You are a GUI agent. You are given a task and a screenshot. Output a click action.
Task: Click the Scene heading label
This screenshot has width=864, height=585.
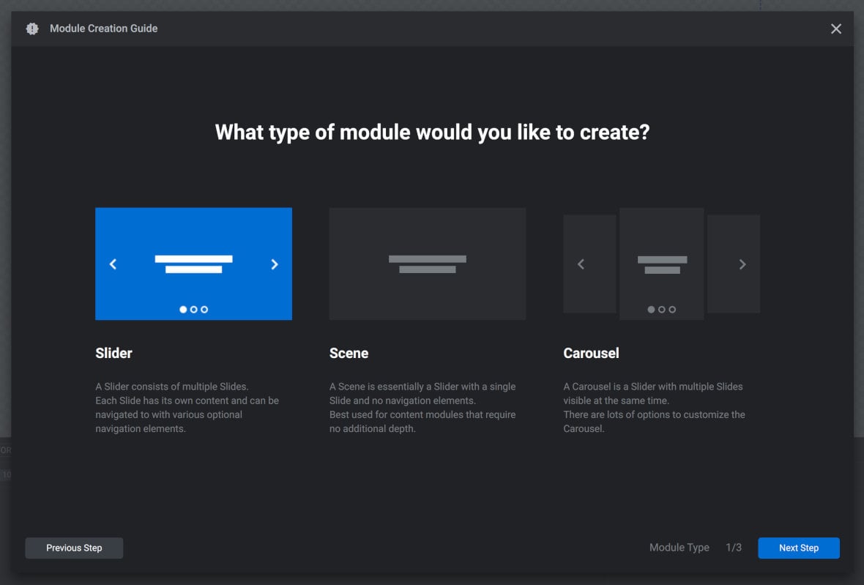tap(349, 353)
